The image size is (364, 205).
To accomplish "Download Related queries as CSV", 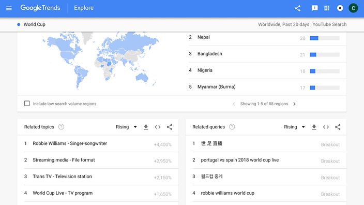I will click(314, 127).
